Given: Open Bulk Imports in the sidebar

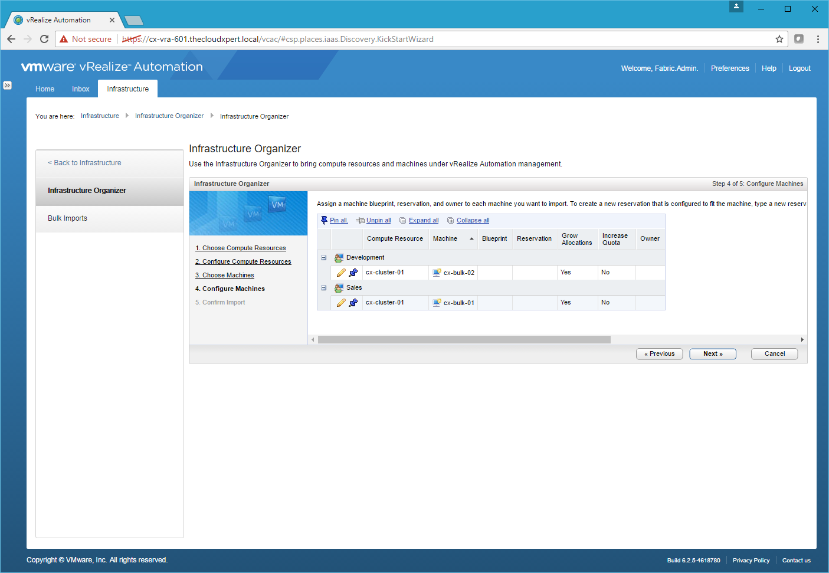Looking at the screenshot, I should (x=67, y=218).
